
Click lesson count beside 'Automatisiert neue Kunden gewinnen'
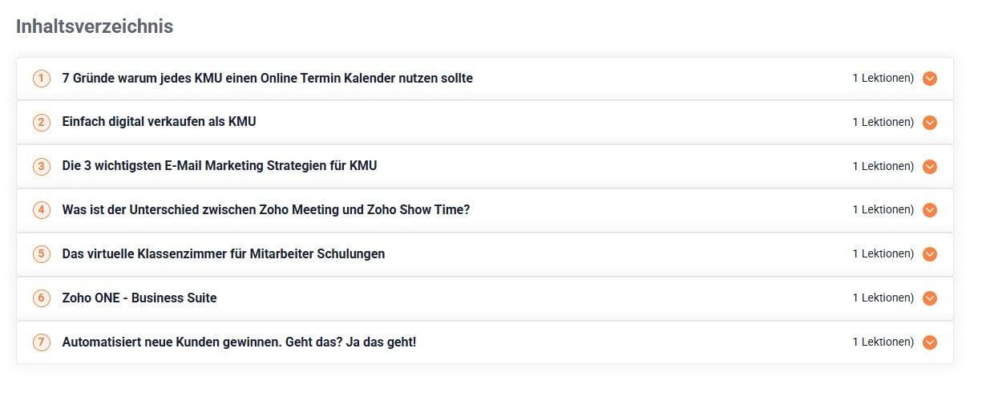[883, 342]
